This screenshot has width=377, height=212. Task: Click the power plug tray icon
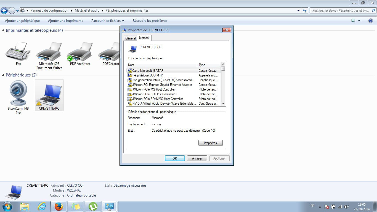(x=333, y=206)
